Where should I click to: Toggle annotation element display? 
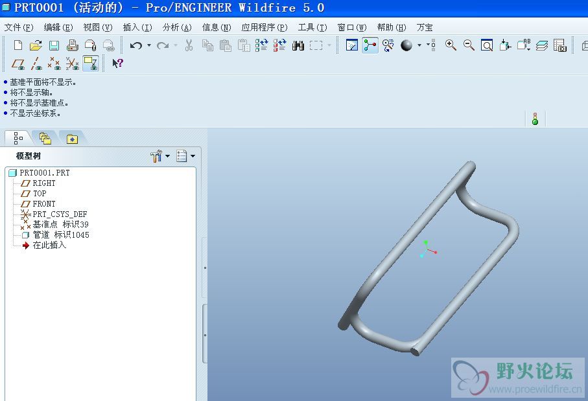(91, 63)
